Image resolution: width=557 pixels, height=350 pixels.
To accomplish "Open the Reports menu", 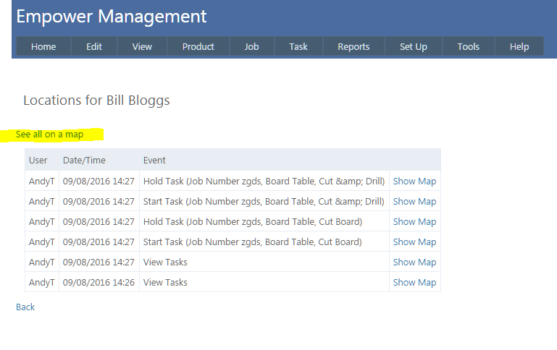I will pyautogui.click(x=353, y=46).
